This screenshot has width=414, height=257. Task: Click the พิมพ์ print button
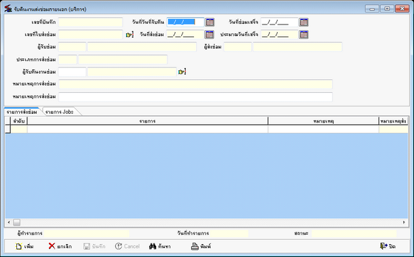tap(201, 246)
